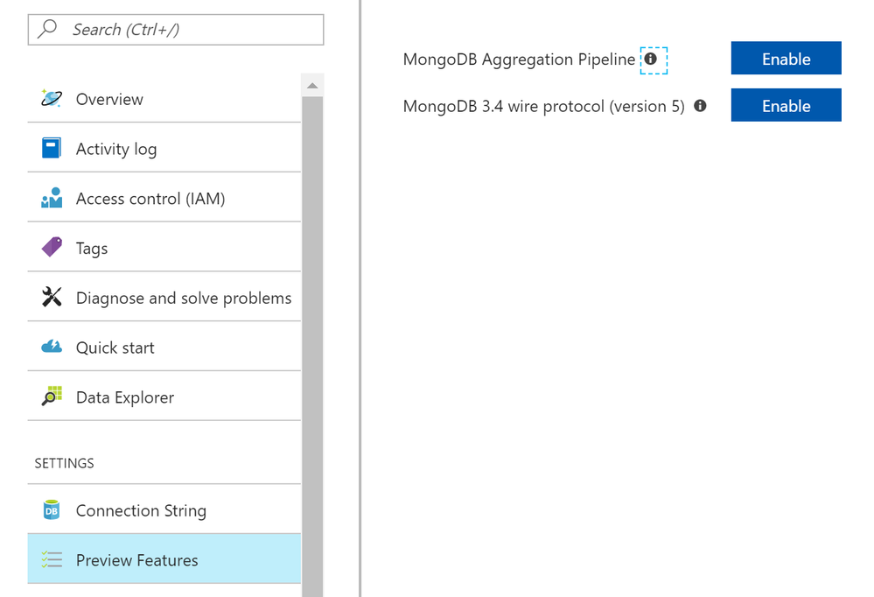Click info icon next to Aggregation Pipeline
874x597 pixels.
click(650, 60)
